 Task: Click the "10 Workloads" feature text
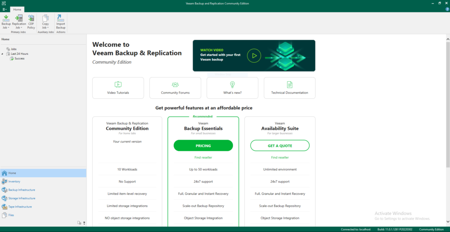click(127, 169)
